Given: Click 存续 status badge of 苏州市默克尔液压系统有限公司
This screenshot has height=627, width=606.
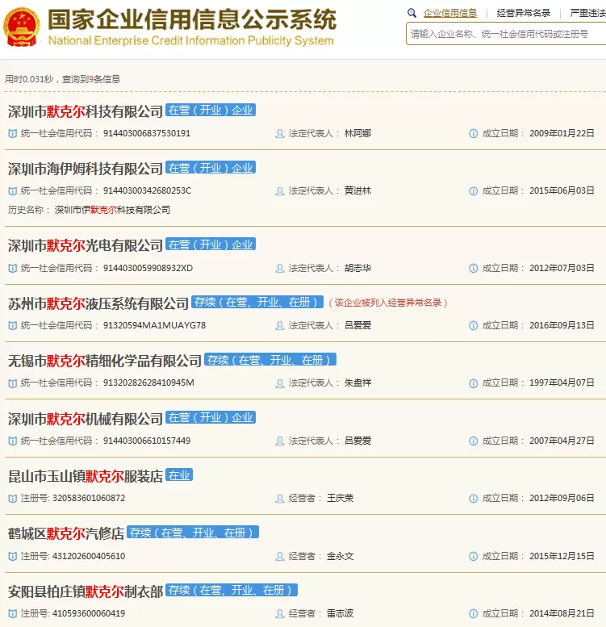Looking at the screenshot, I should tap(257, 302).
